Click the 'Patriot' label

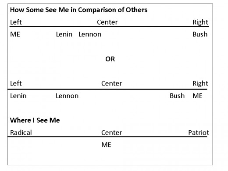pyautogui.click(x=199, y=133)
